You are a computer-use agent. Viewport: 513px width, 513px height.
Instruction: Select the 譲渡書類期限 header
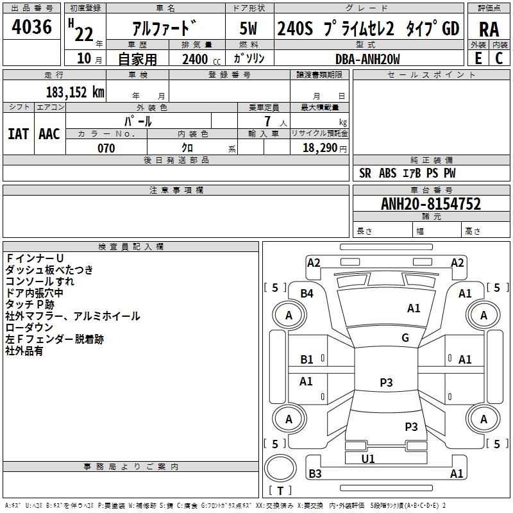tap(319, 74)
